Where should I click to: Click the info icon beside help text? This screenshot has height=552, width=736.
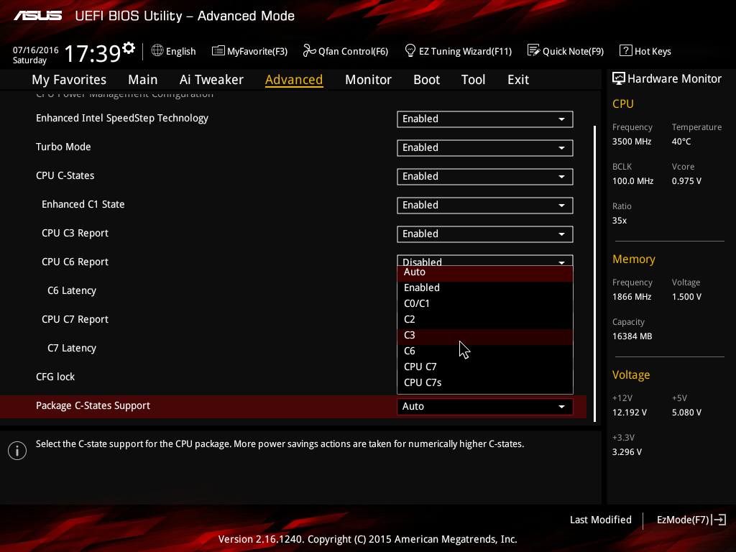17,451
